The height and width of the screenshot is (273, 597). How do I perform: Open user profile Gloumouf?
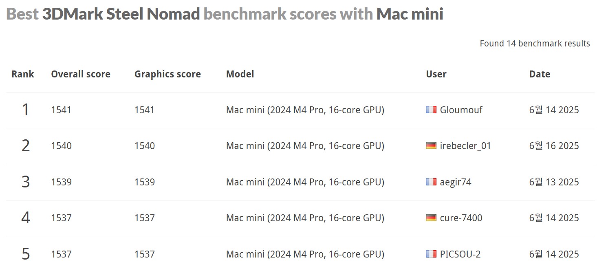(461, 110)
